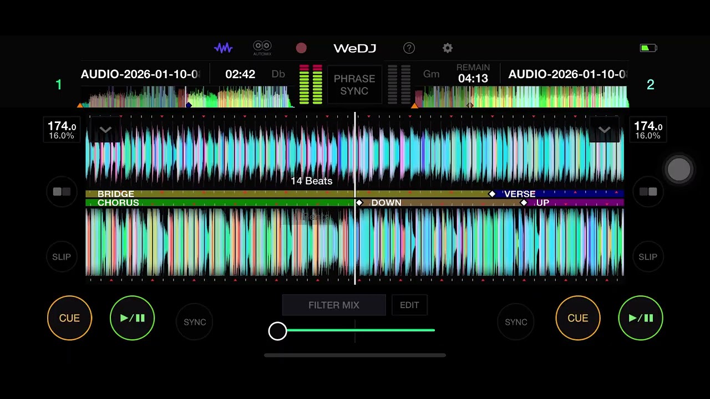Select deck 2 track title
This screenshot has width=710, height=399.
click(568, 74)
